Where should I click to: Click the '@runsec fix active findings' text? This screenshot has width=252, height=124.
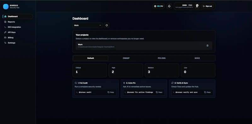coord(140,92)
